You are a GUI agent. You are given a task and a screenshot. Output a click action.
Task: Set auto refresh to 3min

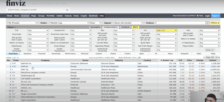point(134,58)
